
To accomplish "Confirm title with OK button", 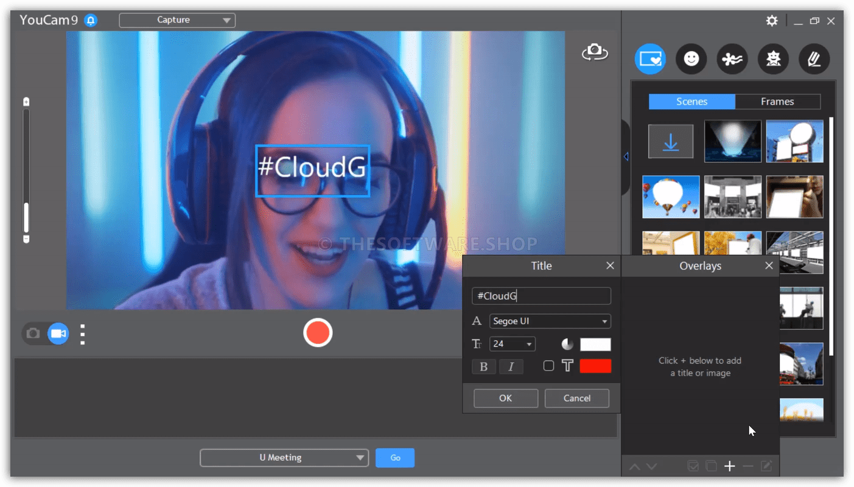I will (505, 398).
